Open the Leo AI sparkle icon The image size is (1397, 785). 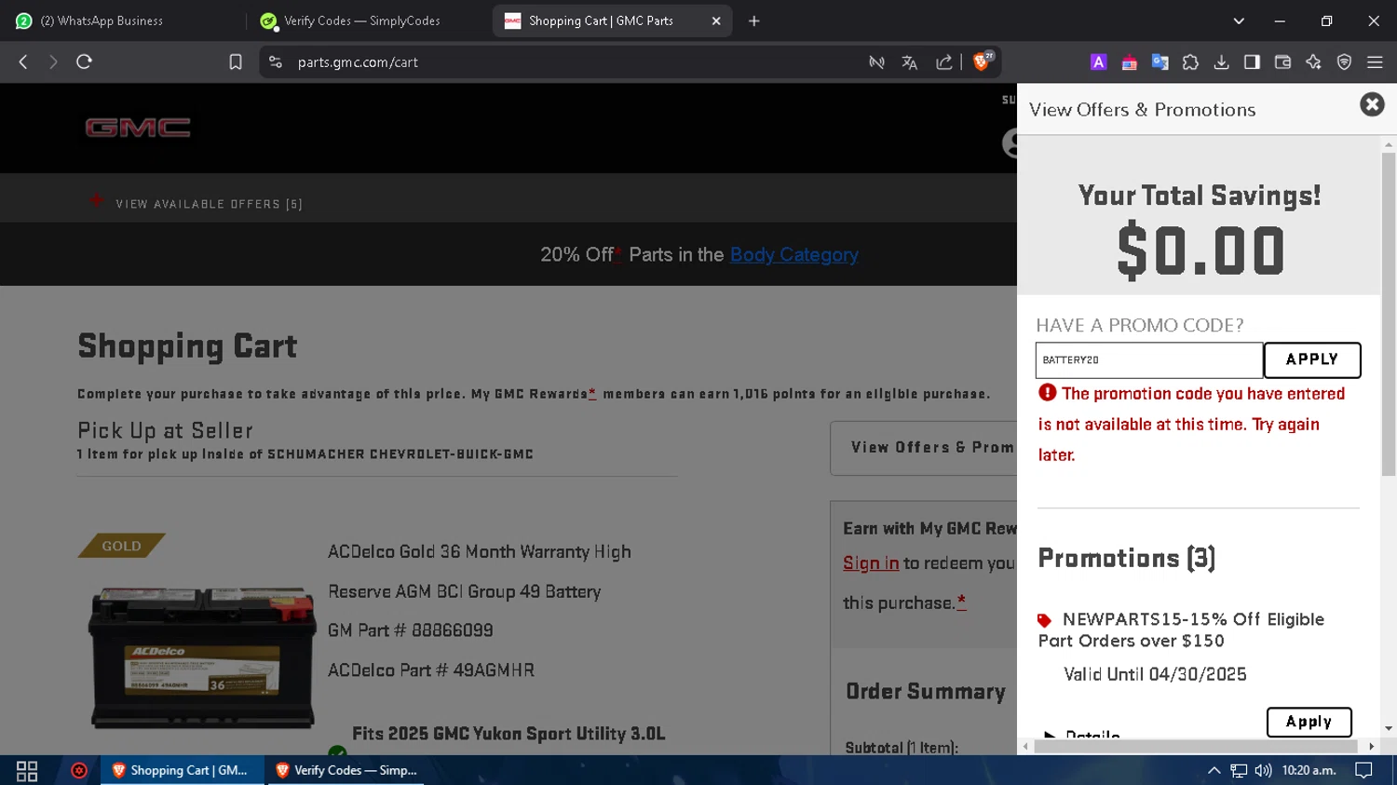[x=1313, y=62]
